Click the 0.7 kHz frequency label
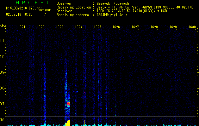The width and height of the screenshot is (199, 126). pos(3,104)
